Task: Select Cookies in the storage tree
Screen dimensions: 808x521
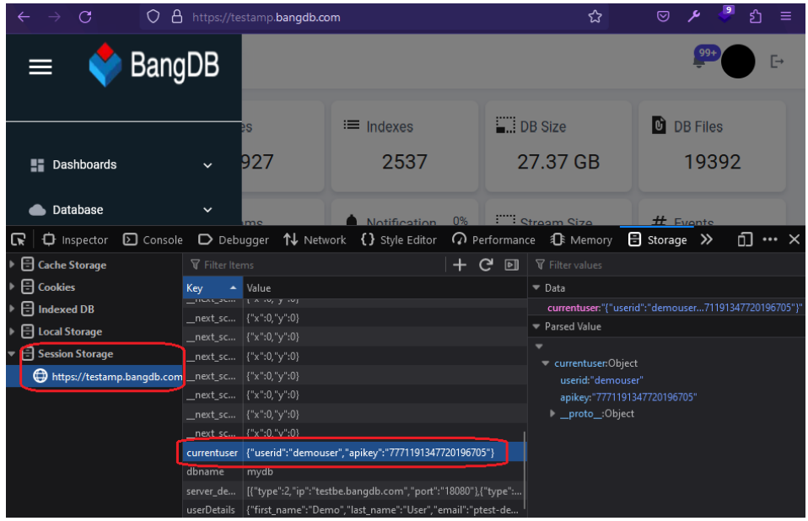Action: pyautogui.click(x=57, y=287)
